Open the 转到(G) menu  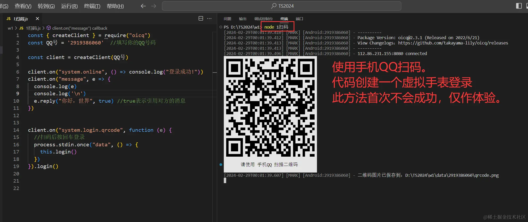point(46,6)
